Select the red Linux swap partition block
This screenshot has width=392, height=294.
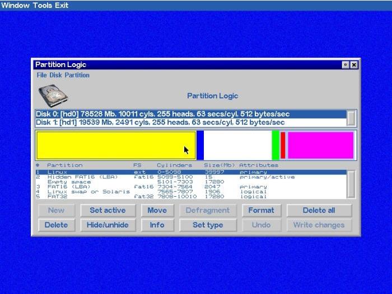pos(283,145)
